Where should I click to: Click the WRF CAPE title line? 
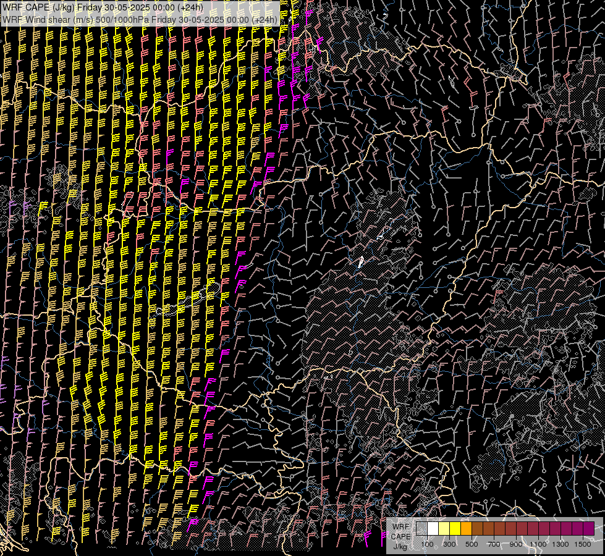point(103,7)
